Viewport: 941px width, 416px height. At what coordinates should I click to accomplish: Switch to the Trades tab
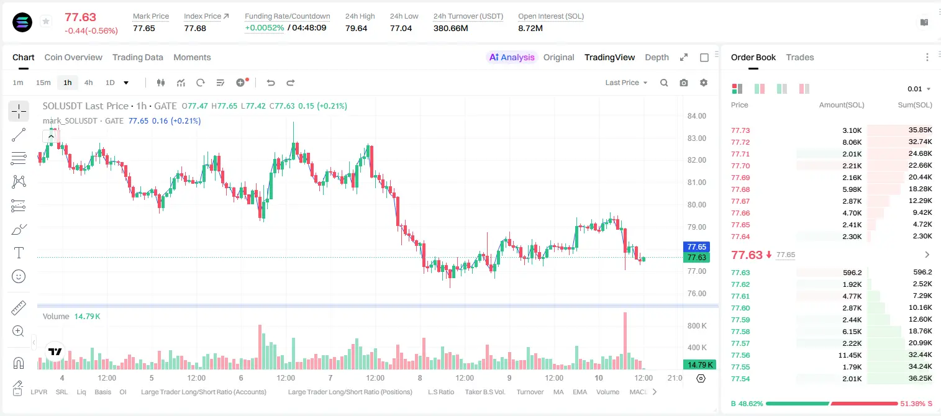coord(799,57)
